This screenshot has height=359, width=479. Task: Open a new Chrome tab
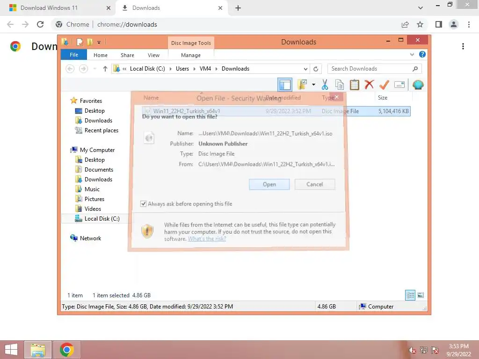click(x=238, y=8)
